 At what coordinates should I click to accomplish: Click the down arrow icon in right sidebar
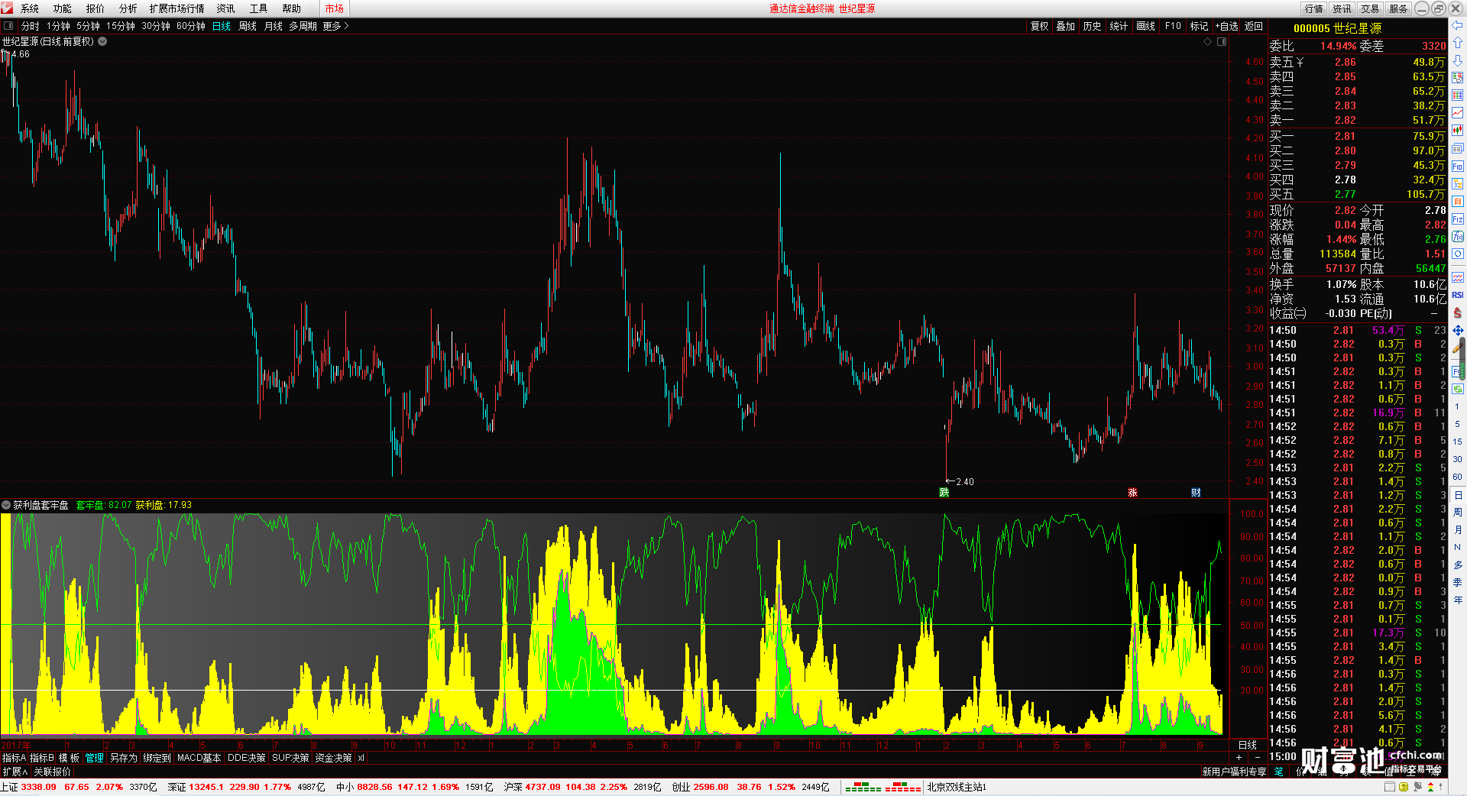point(1458,60)
